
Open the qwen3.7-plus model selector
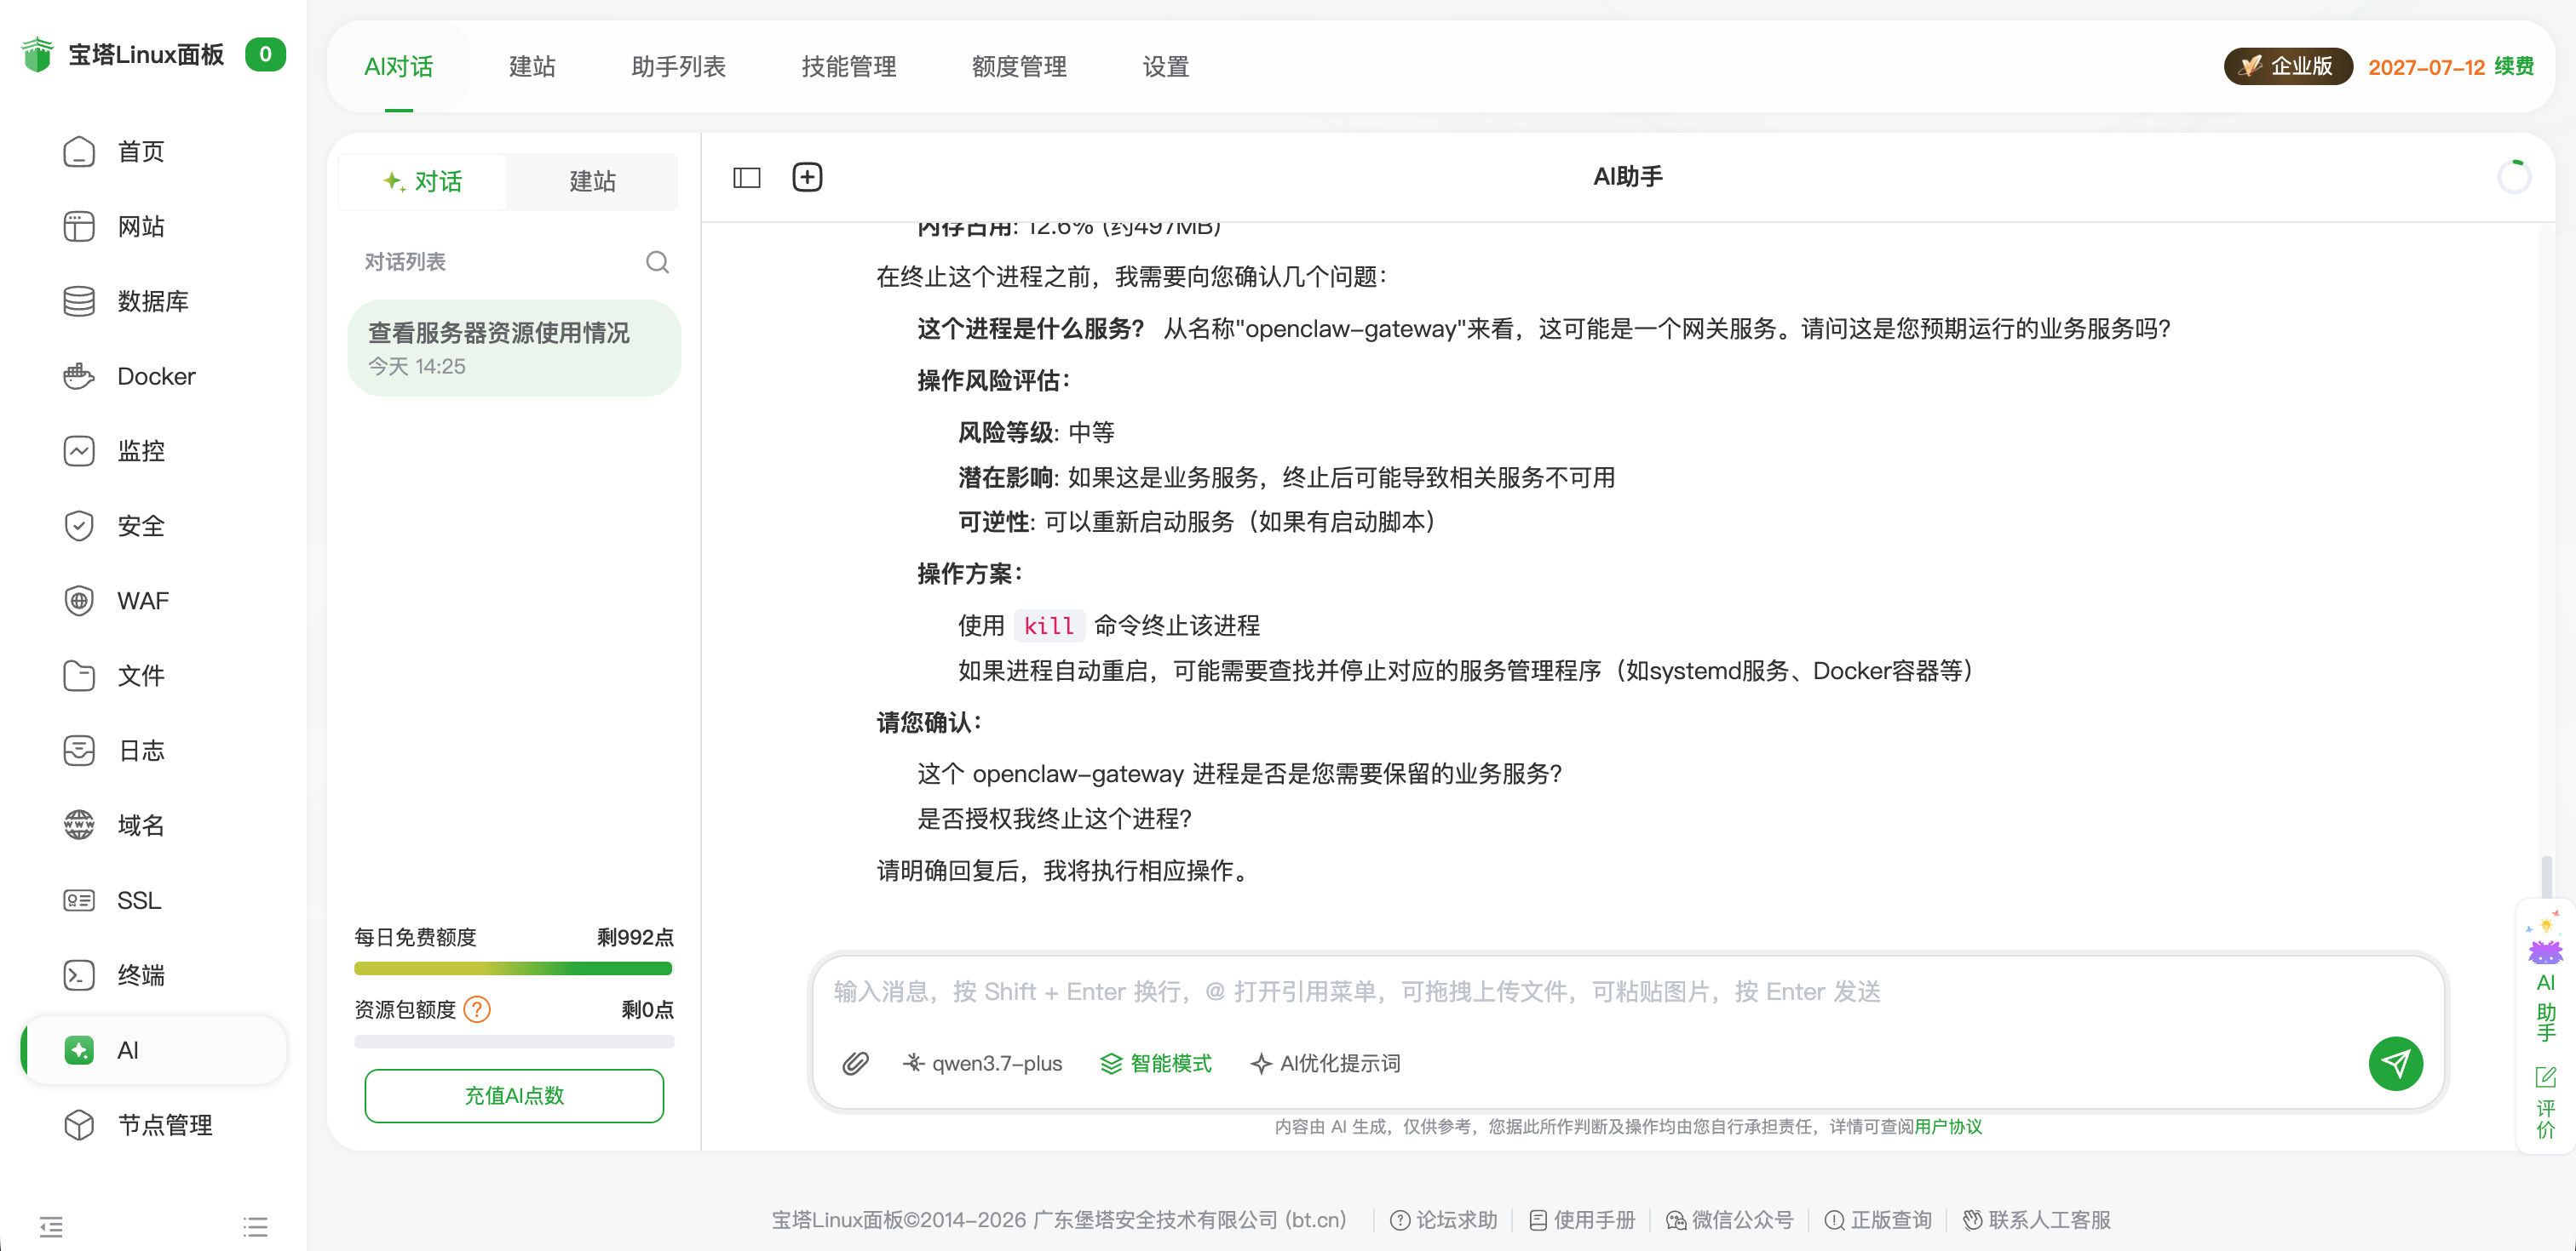click(x=981, y=1064)
